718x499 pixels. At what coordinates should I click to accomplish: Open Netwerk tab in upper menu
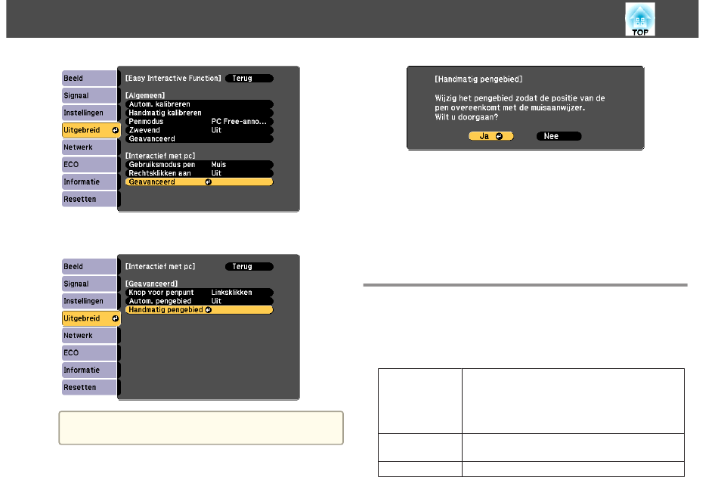point(89,147)
